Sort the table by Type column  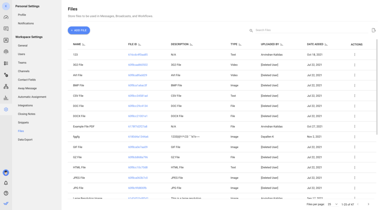pos(240,45)
